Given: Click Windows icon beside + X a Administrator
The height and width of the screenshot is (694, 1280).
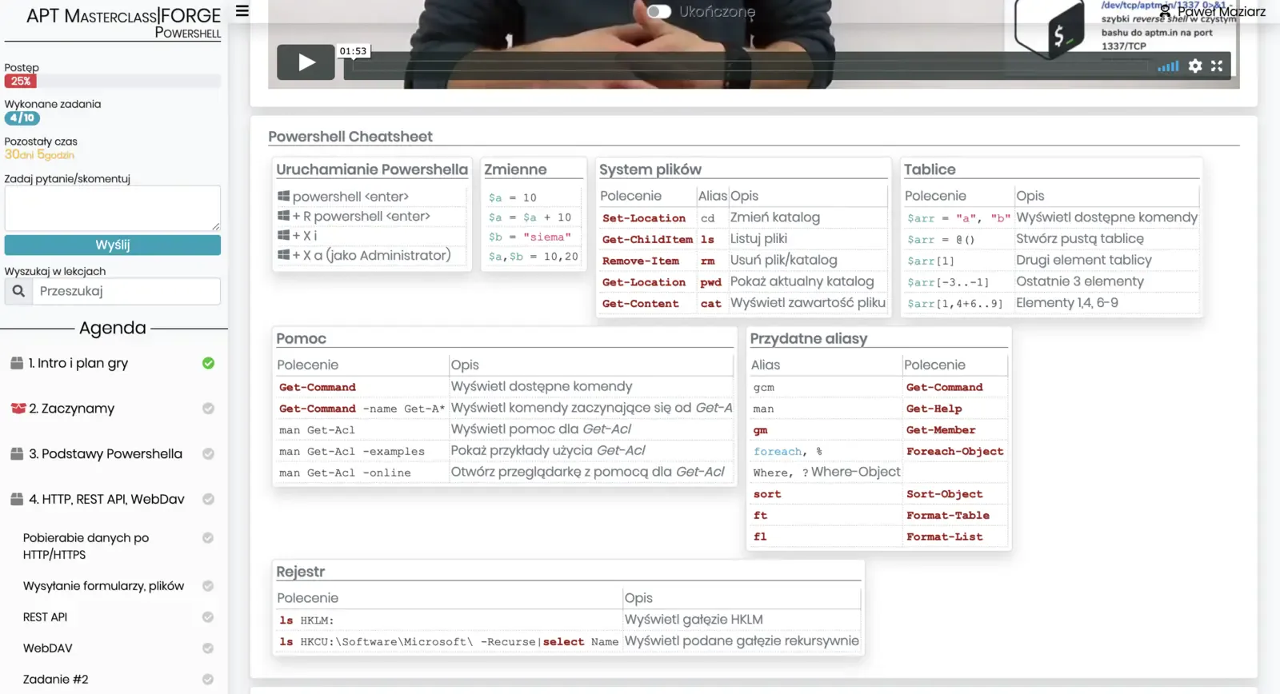Looking at the screenshot, I should (x=283, y=255).
